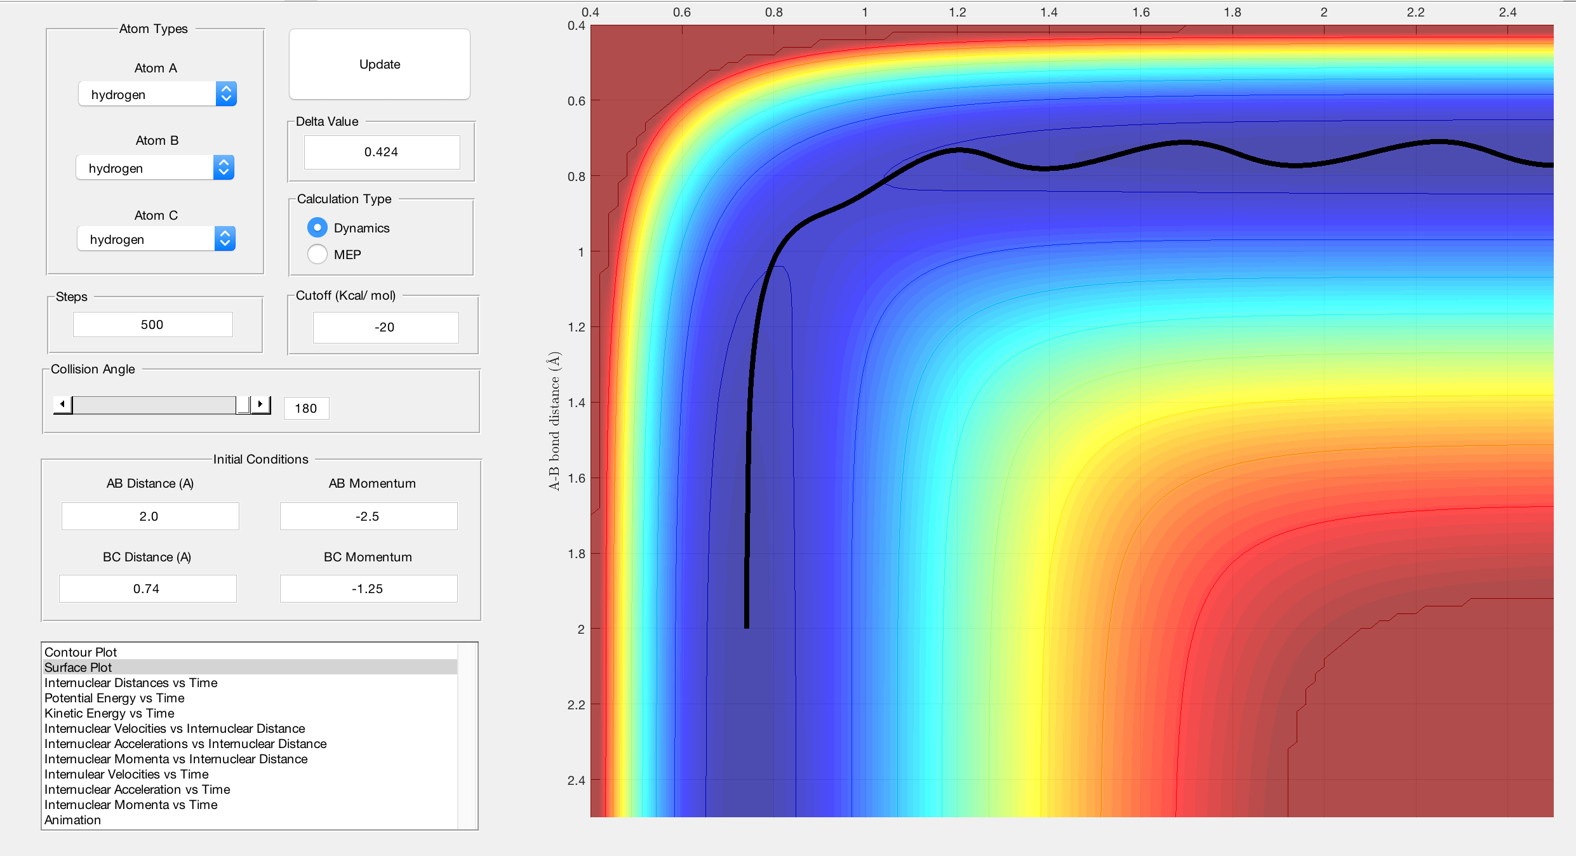Click the Delta Value input field

click(382, 152)
